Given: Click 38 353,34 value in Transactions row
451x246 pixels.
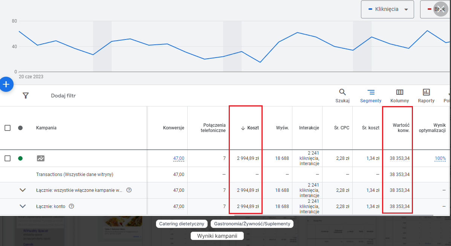Looking at the screenshot, I should (x=399, y=174).
